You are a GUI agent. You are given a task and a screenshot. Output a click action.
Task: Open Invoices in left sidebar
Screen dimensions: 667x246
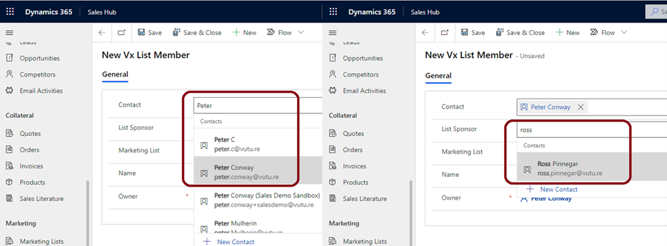(x=25, y=166)
